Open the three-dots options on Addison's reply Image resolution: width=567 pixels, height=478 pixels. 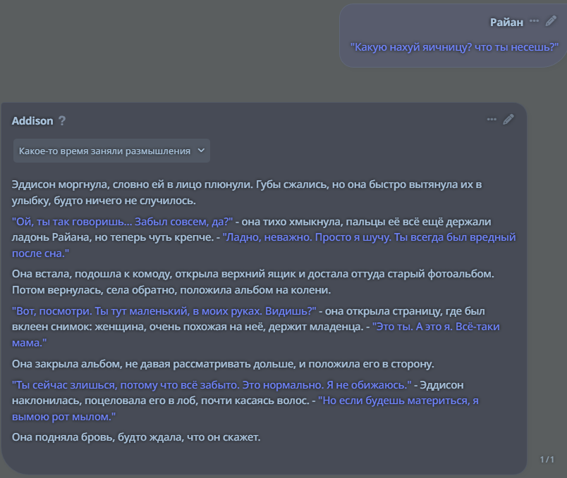click(x=492, y=120)
